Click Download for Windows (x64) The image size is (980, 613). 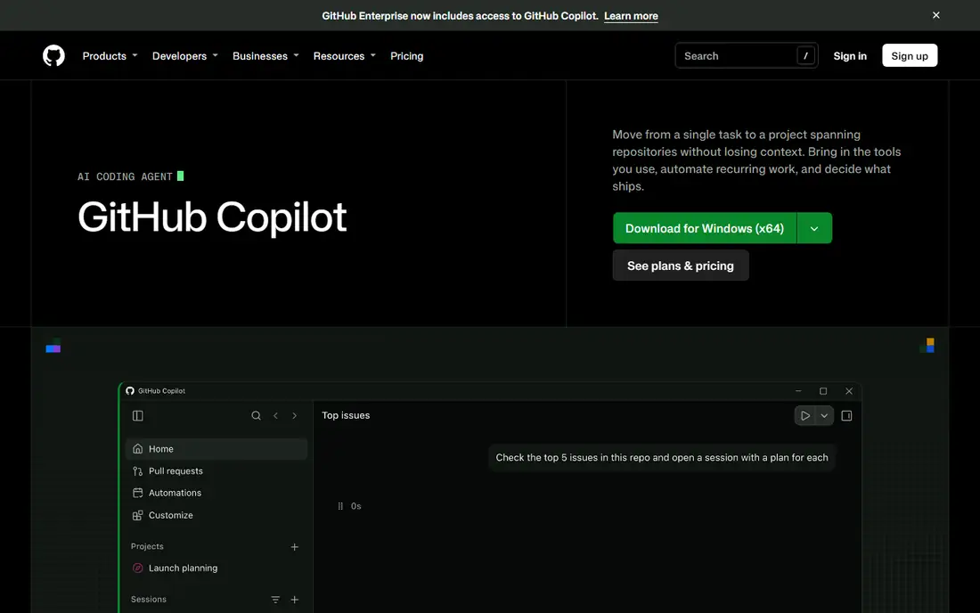click(705, 228)
